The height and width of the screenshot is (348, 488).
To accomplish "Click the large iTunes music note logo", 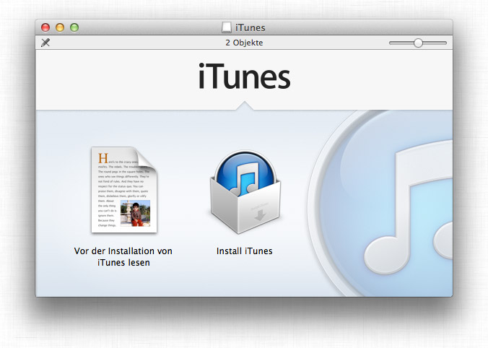I will (404, 209).
